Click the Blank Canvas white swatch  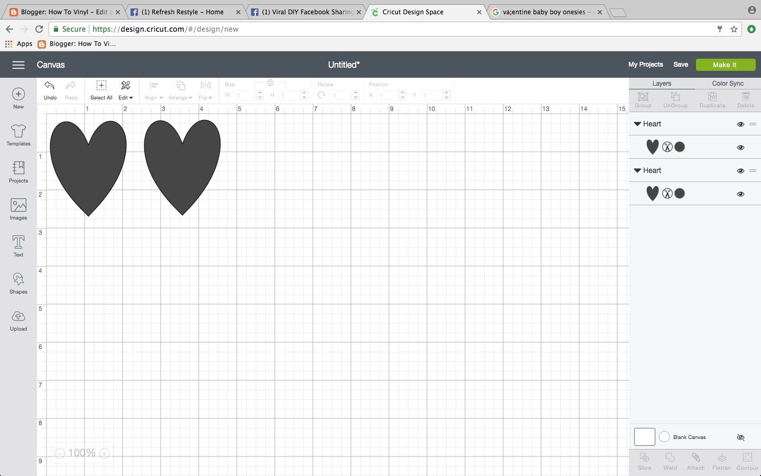[645, 437]
